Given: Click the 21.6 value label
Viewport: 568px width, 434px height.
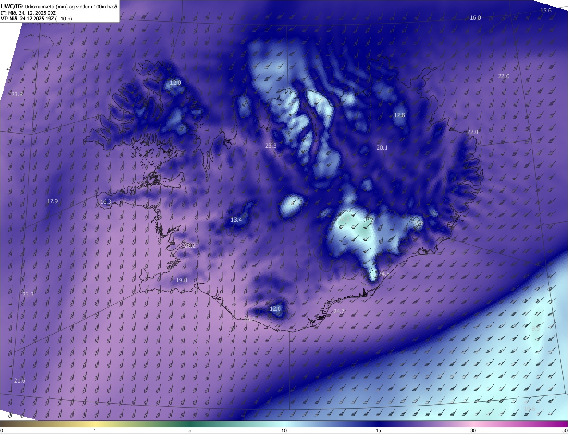Looking at the screenshot, I should (x=20, y=380).
